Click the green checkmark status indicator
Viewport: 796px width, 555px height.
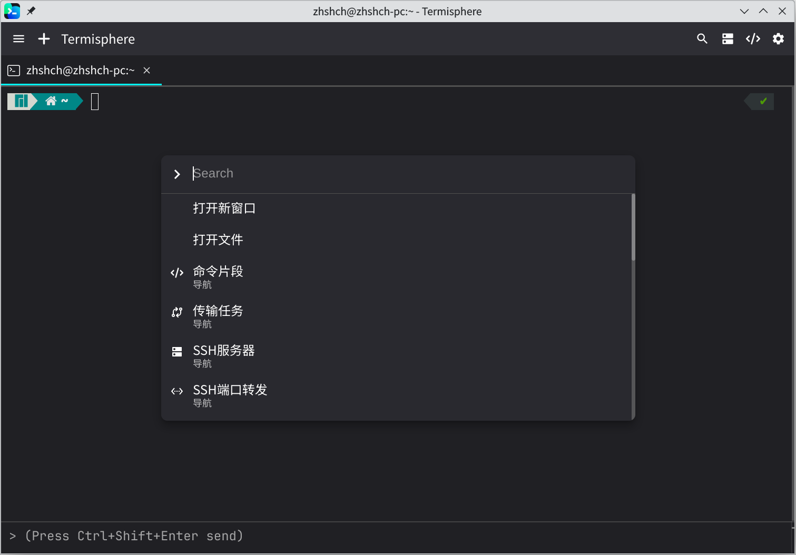click(763, 101)
